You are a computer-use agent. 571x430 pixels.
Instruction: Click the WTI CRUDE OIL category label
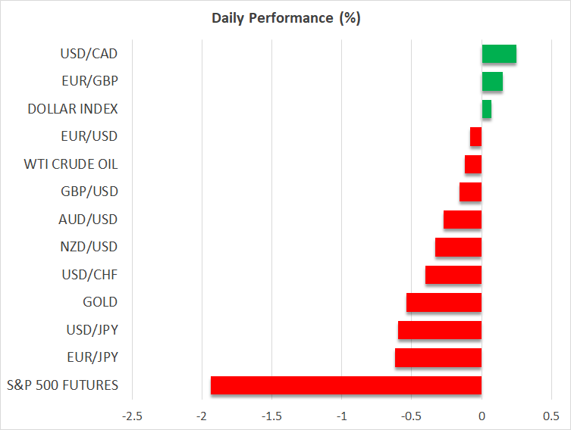71,164
